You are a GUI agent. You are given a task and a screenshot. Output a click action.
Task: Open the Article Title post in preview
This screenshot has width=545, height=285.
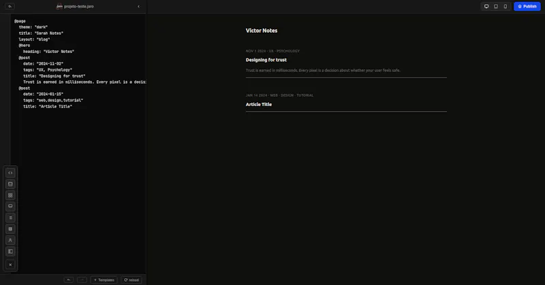click(x=259, y=104)
